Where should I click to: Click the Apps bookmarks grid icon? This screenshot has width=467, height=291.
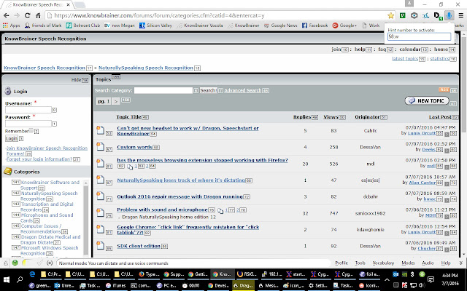click(5, 25)
